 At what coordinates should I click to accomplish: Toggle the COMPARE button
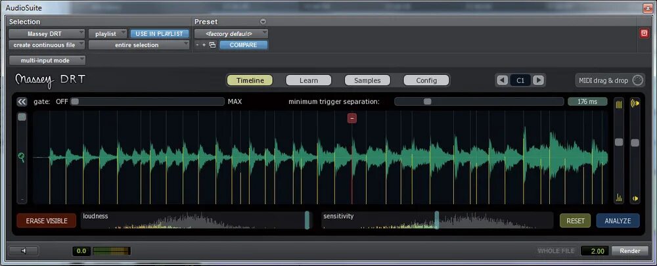pos(244,45)
